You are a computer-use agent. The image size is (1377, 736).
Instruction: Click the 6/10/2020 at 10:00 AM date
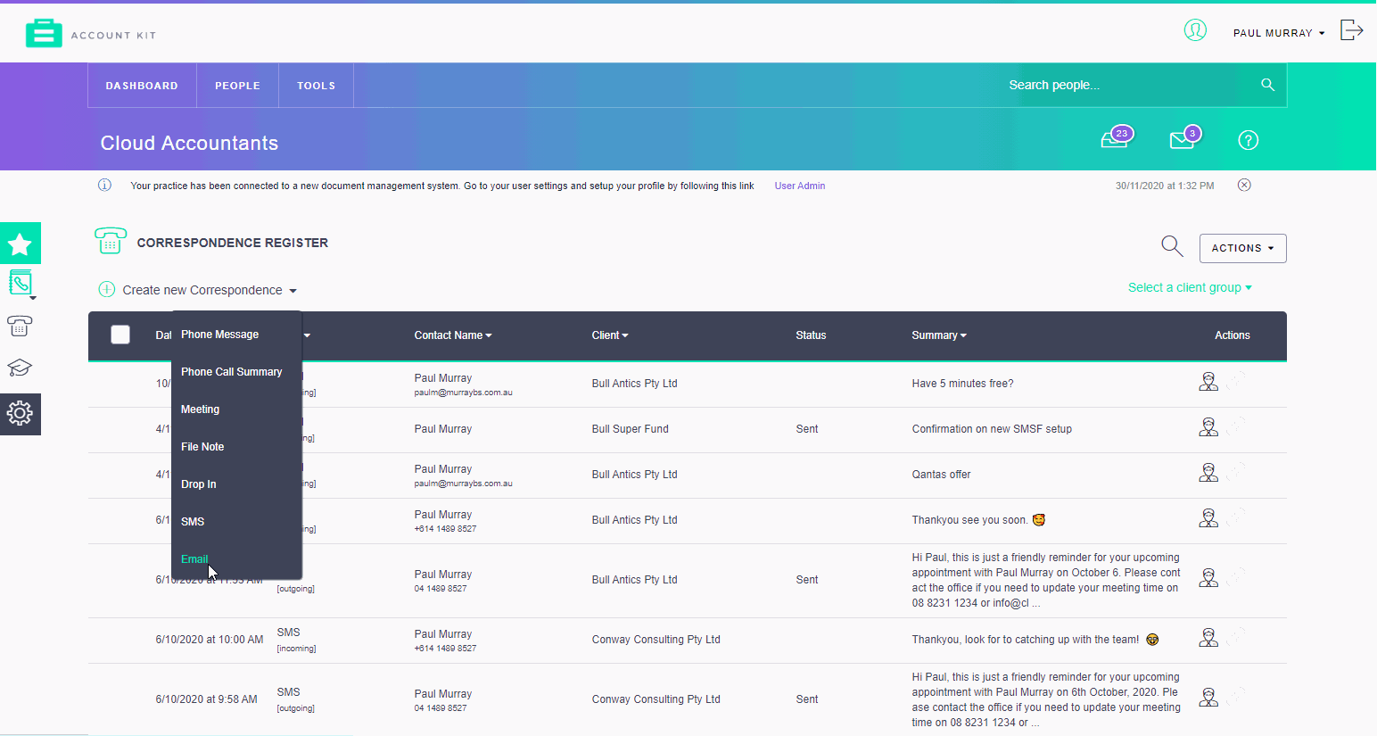coord(210,640)
